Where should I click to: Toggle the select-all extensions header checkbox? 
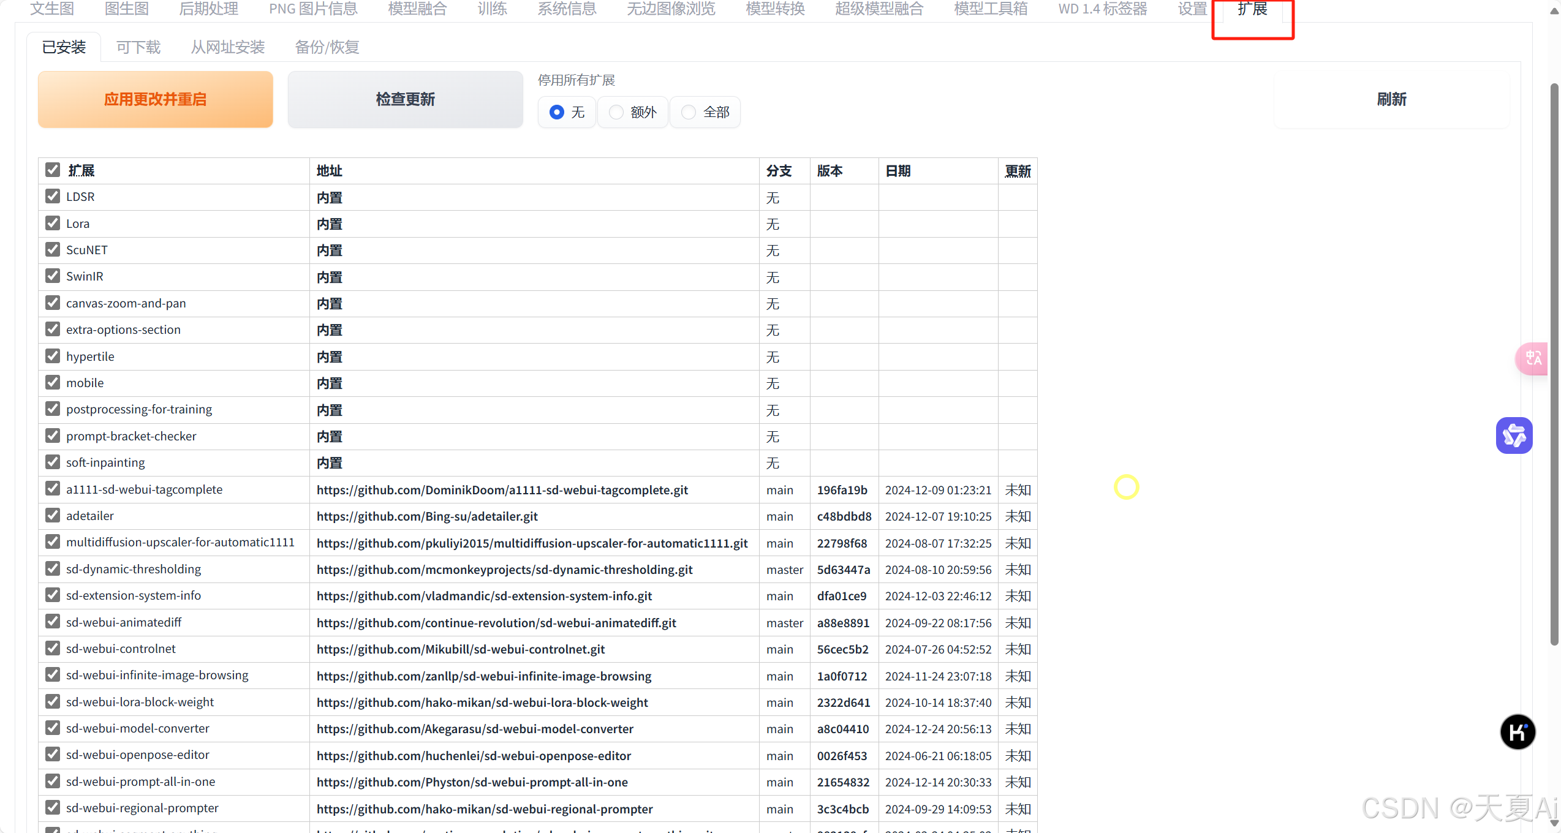click(x=53, y=170)
